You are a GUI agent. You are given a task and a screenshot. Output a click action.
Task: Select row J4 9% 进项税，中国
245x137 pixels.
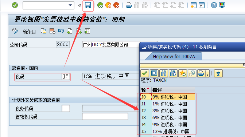(x=167, y=124)
